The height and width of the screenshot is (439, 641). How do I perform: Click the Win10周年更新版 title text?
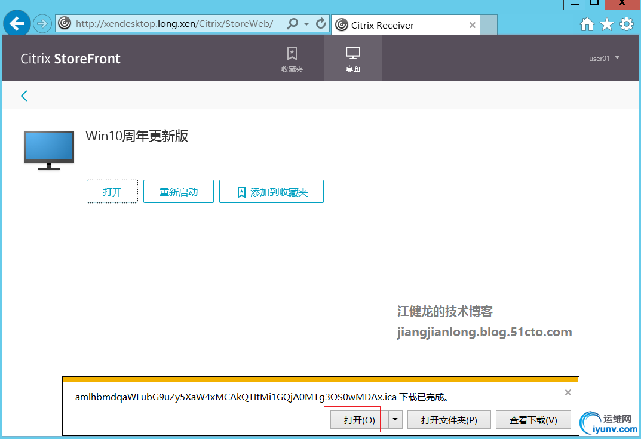[137, 136]
